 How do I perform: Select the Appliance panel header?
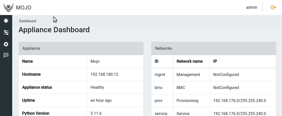coord(81,48)
